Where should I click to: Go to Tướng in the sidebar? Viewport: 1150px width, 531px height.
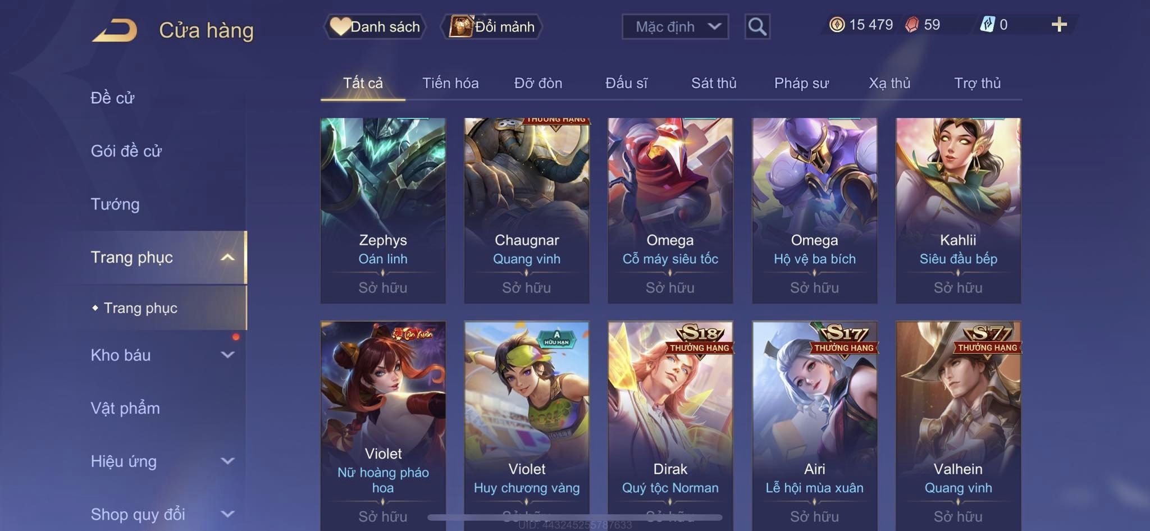pyautogui.click(x=115, y=204)
